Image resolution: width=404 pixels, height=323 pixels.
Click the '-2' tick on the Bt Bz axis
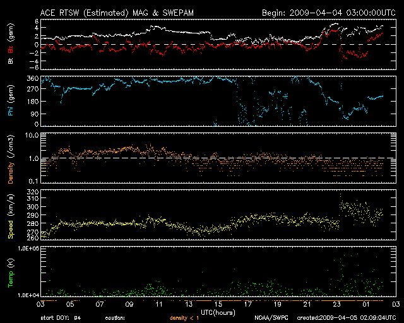click(x=35, y=53)
